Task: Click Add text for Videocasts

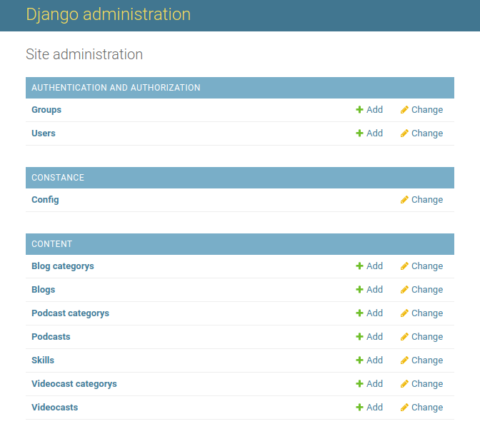Action: point(375,408)
